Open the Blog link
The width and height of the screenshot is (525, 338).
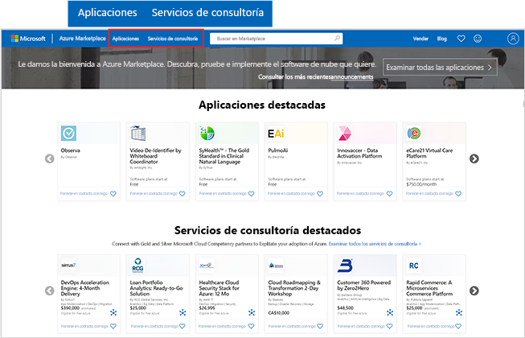(442, 39)
